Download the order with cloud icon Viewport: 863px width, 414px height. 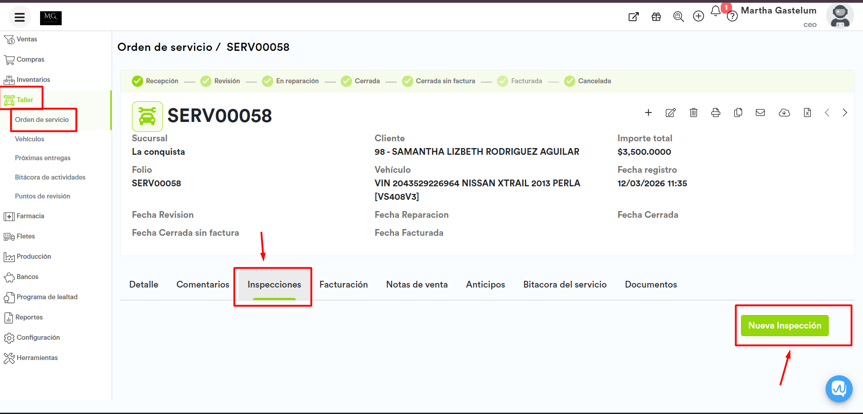(784, 112)
